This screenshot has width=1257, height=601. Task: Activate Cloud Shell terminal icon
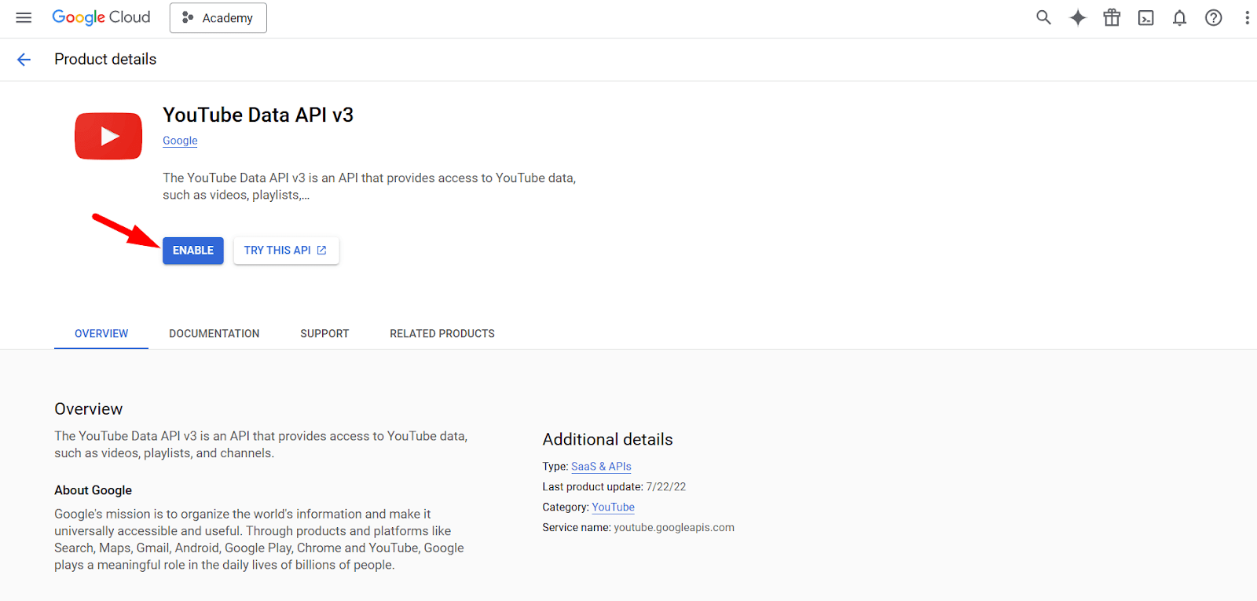click(x=1146, y=18)
